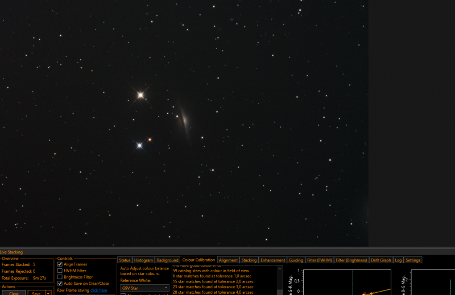Click the Live Stacking panel title
This screenshot has width=455, height=295.
click(x=11, y=252)
